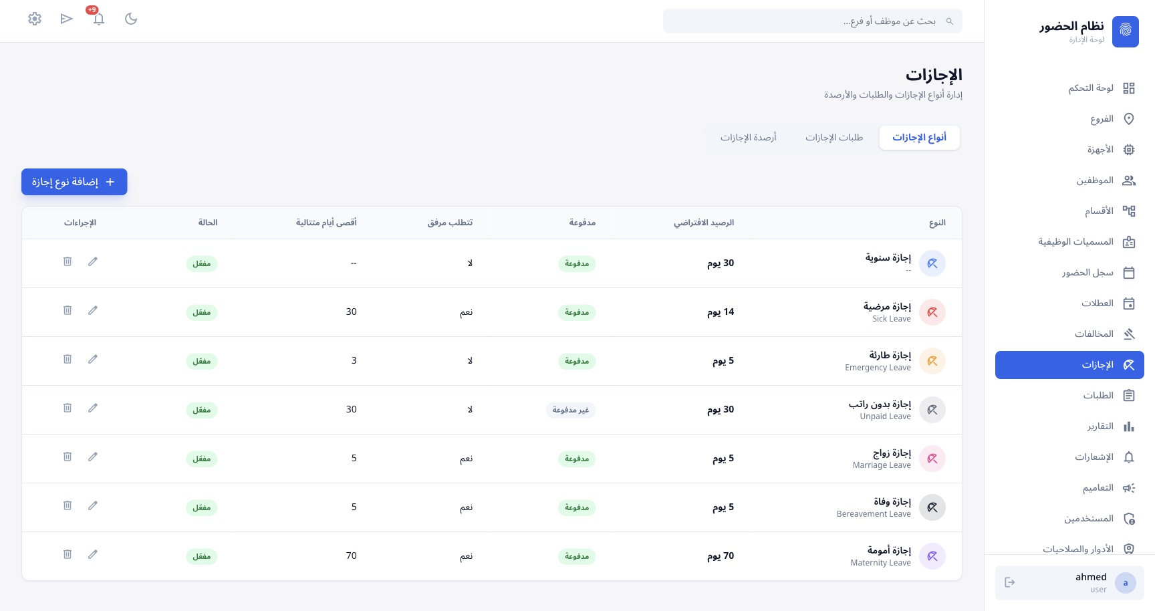
Task: Edit the Maternity Leave row
Action: click(93, 554)
